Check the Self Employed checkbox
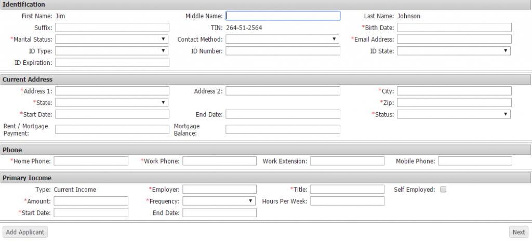Image resolution: width=532 pixels, height=241 pixels. point(443,190)
